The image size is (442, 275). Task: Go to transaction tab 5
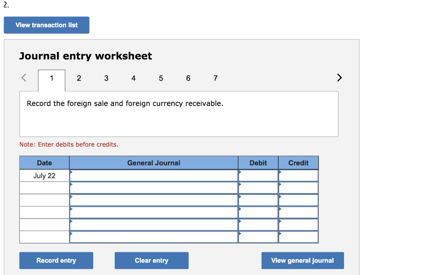pos(161,78)
